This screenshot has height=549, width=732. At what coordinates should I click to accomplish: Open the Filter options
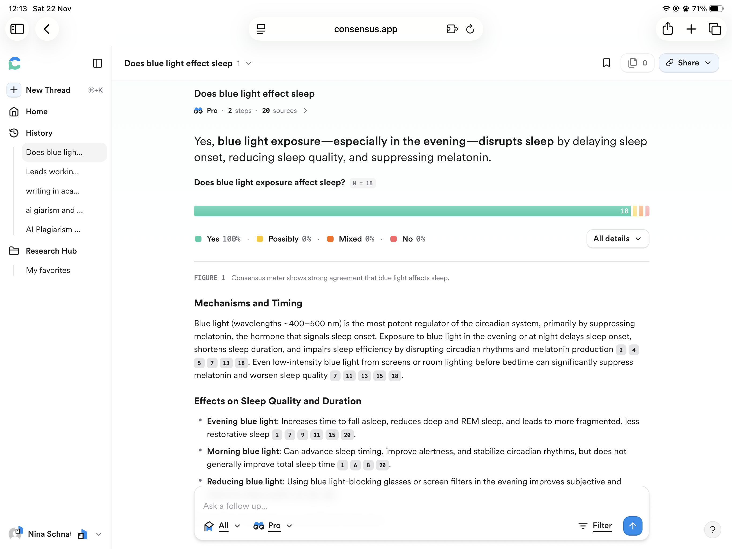595,525
